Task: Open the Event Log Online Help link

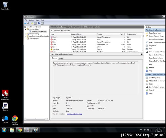Action: (74, 114)
